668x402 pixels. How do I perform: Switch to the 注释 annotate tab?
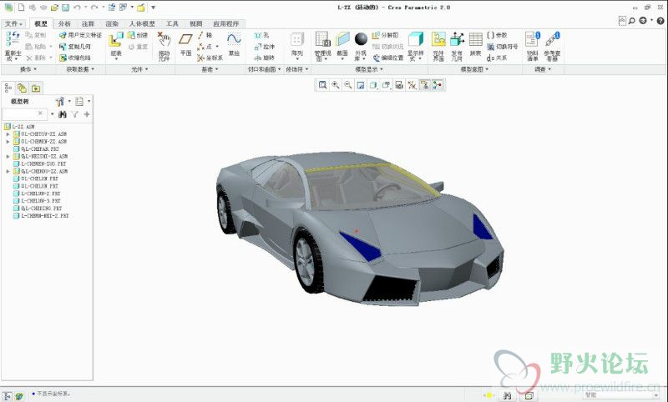(x=88, y=24)
